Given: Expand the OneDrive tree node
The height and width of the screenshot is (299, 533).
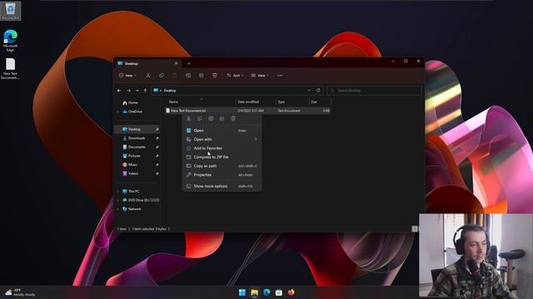Looking at the screenshot, I should point(118,111).
